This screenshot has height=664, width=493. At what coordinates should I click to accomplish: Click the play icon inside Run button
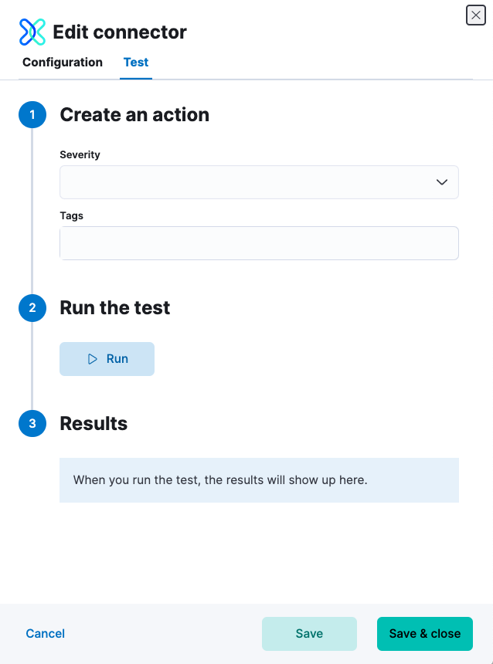point(93,358)
